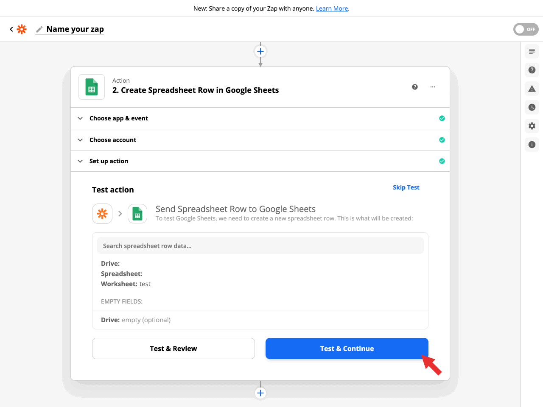Click the Test & Continue button
The height and width of the screenshot is (407, 543).
[347, 348]
